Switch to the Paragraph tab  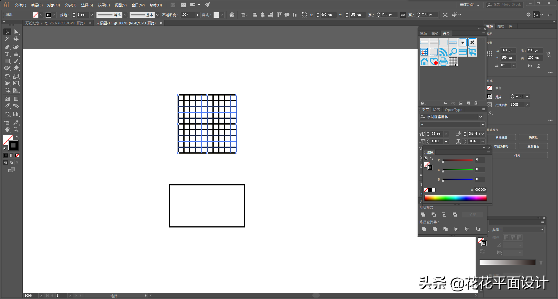coord(437,110)
